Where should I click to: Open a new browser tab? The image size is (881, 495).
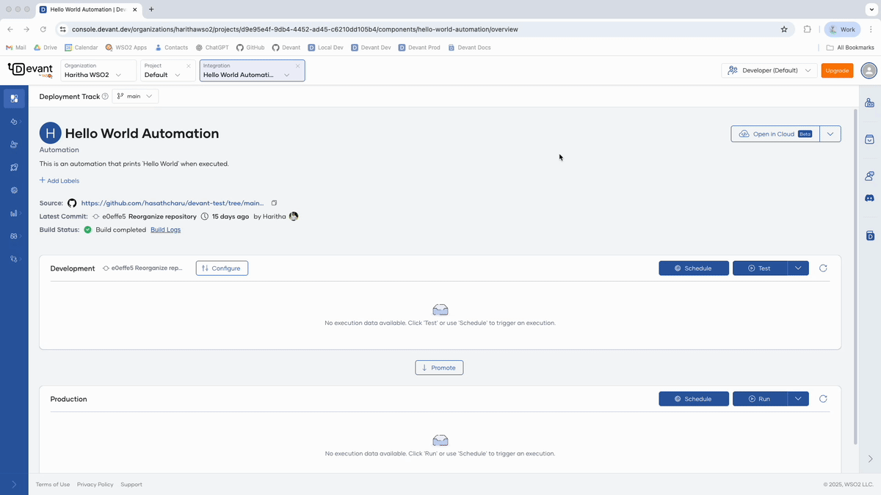(x=151, y=10)
